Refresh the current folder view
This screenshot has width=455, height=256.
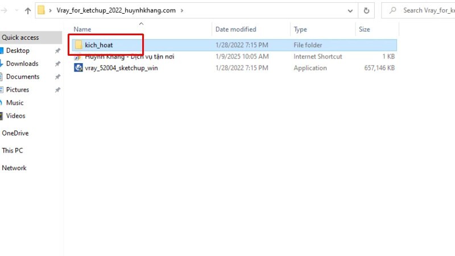(366, 11)
